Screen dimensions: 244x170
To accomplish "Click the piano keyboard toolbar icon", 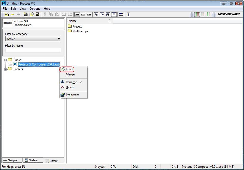I will pyautogui.click(x=121, y=15).
